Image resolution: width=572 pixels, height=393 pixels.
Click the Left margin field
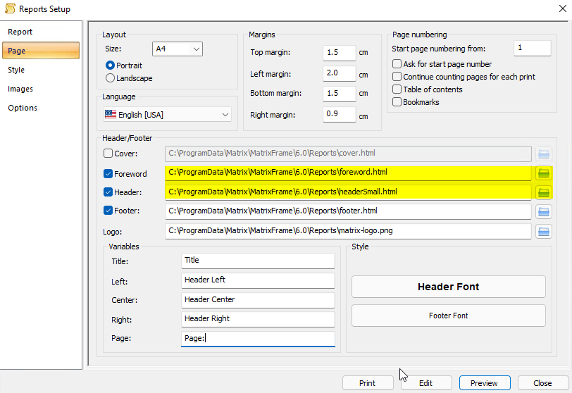[x=340, y=73]
